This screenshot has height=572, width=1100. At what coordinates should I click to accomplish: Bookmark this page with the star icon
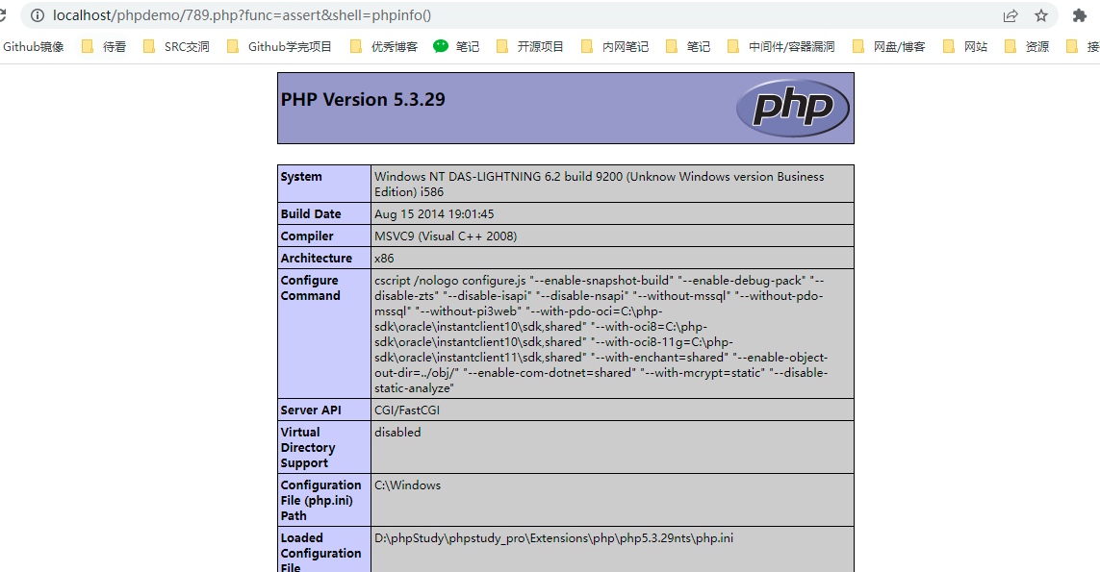pos(1041,15)
